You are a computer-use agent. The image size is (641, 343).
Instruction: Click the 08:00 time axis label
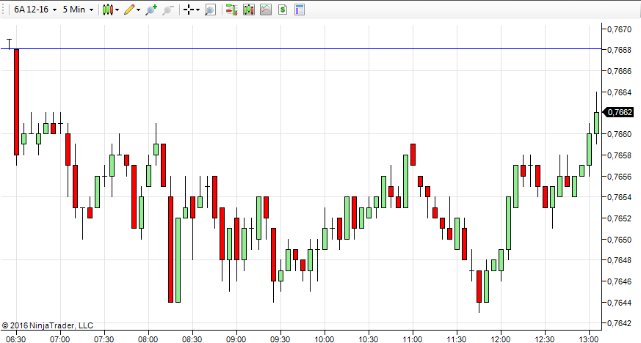pyautogui.click(x=148, y=339)
